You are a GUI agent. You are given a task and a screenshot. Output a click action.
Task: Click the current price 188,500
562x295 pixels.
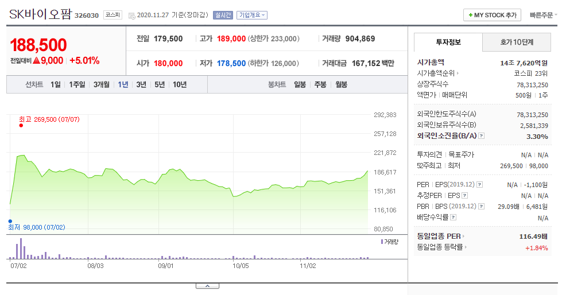click(38, 45)
